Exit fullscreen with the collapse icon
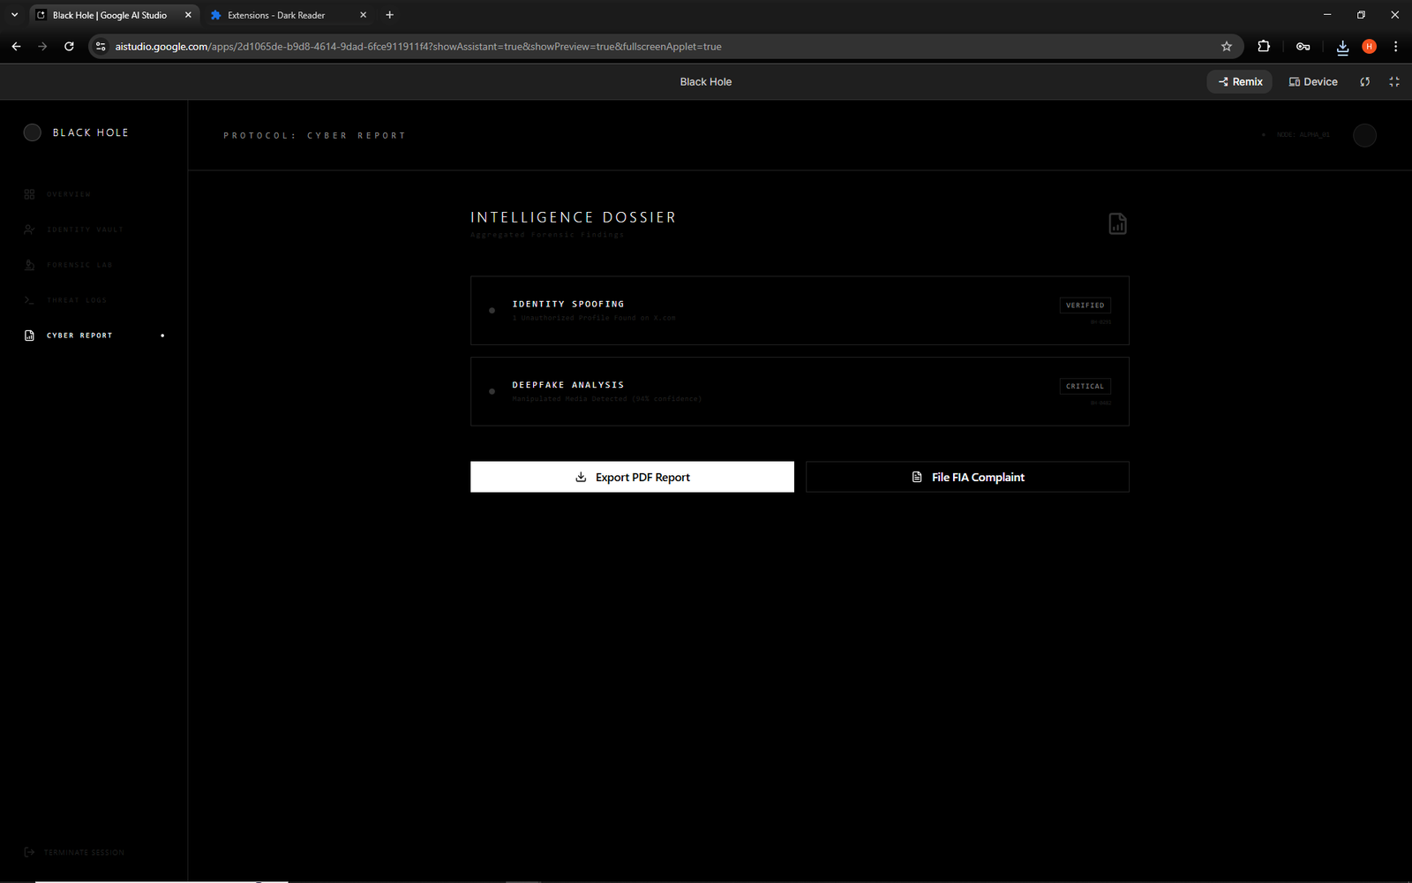Image resolution: width=1412 pixels, height=883 pixels. (1394, 81)
